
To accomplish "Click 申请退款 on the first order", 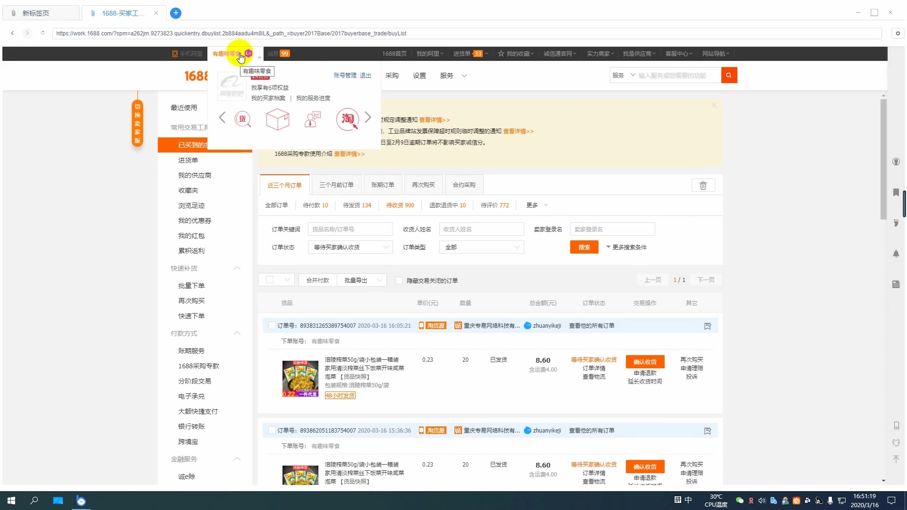I will tap(645, 373).
